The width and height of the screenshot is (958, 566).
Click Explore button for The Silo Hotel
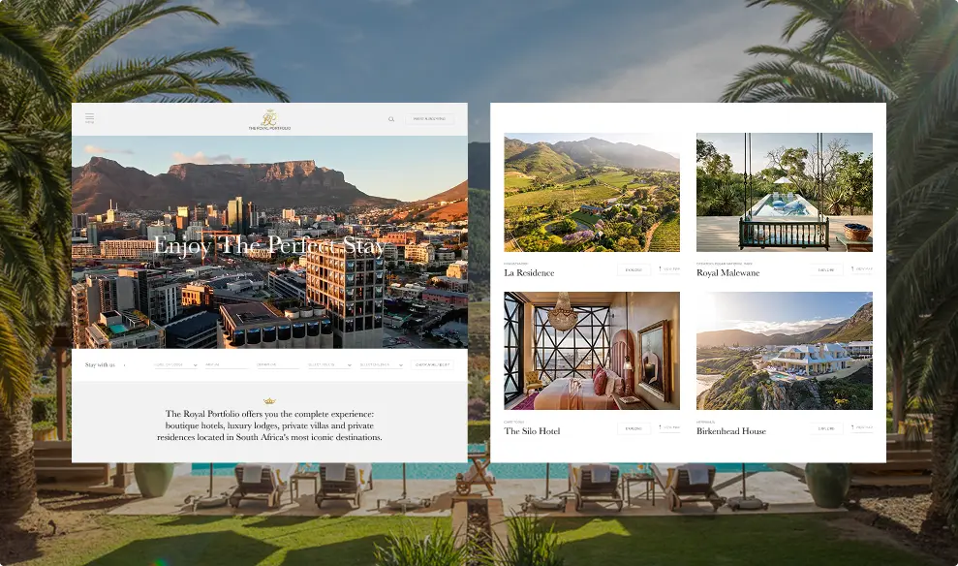[634, 428]
